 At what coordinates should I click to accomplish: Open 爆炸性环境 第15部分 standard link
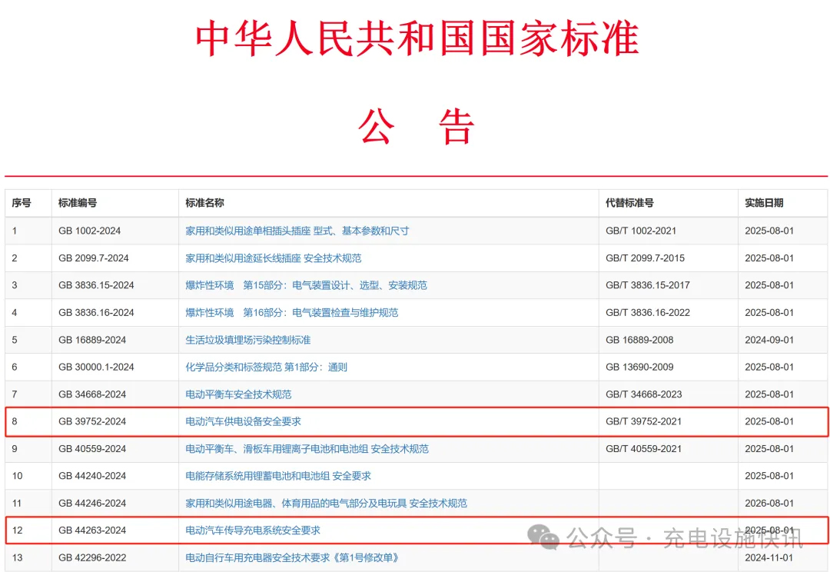click(x=306, y=285)
